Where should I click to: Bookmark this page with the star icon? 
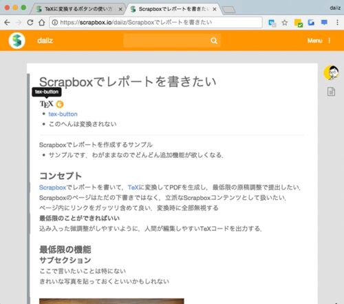click(285, 23)
